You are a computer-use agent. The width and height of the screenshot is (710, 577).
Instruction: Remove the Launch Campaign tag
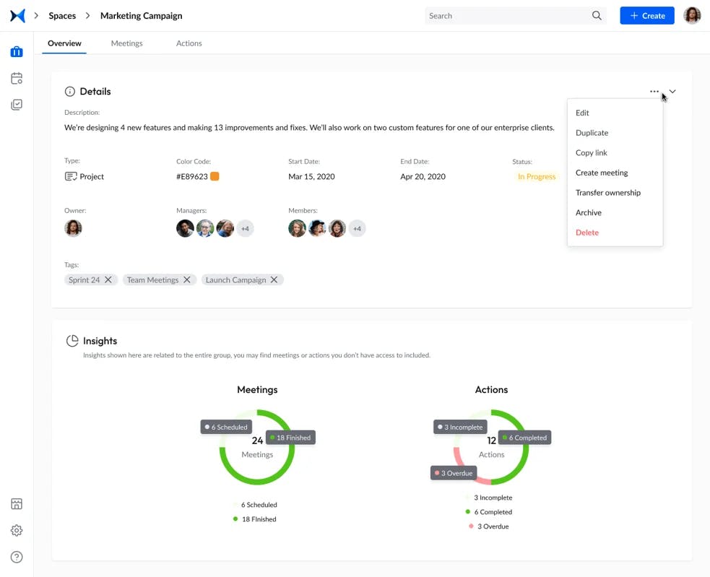tap(274, 279)
